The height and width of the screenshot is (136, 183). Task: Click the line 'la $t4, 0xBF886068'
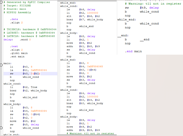85,66
